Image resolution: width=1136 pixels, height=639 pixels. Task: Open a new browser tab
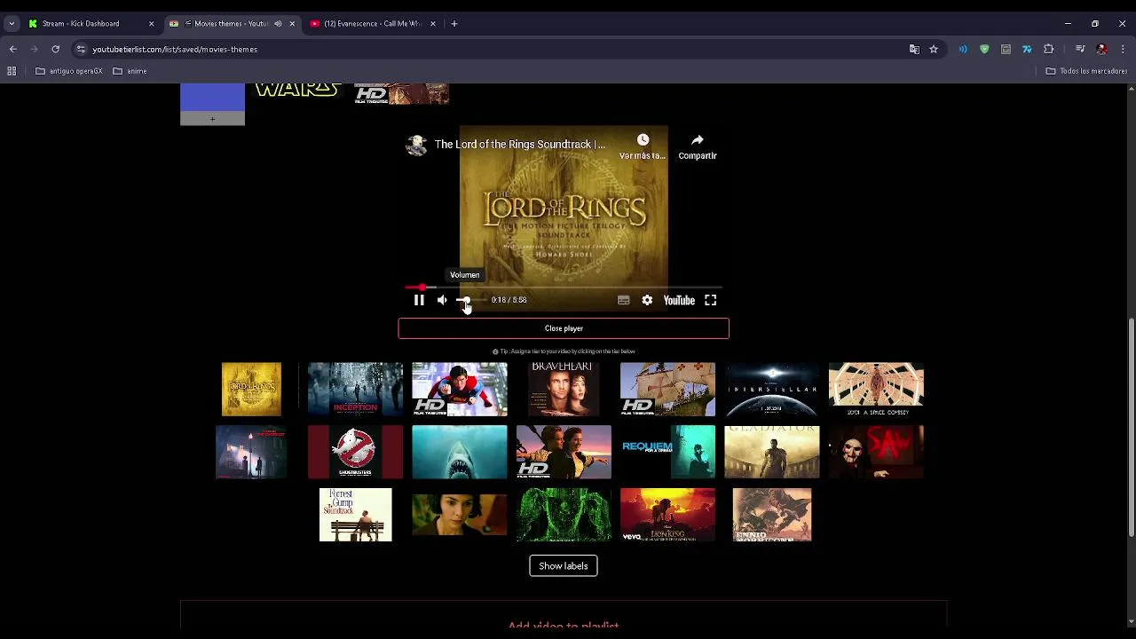[x=454, y=24]
